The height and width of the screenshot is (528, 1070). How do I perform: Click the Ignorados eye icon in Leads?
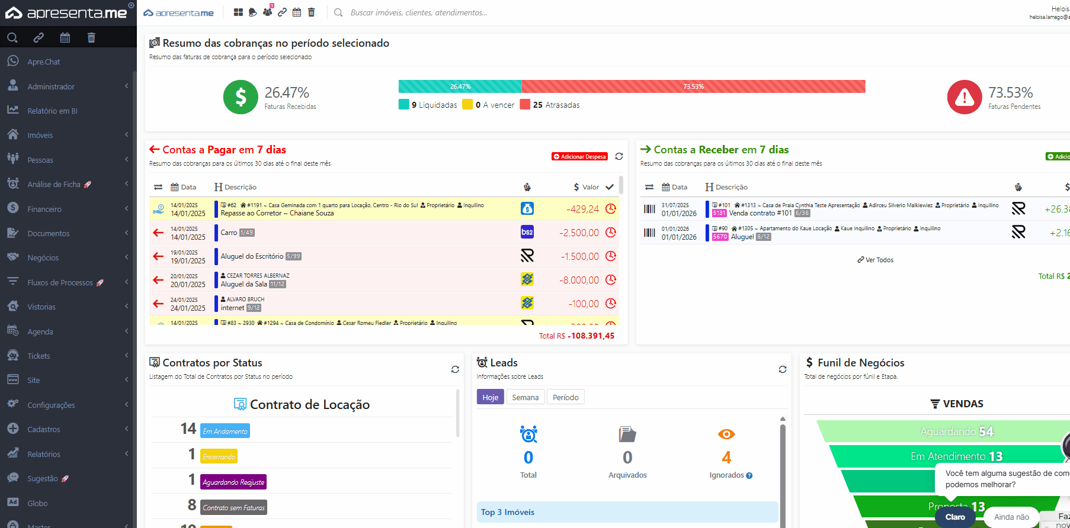pyautogui.click(x=726, y=434)
